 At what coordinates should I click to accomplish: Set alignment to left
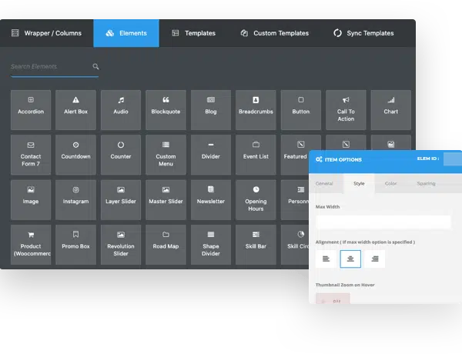point(326,259)
